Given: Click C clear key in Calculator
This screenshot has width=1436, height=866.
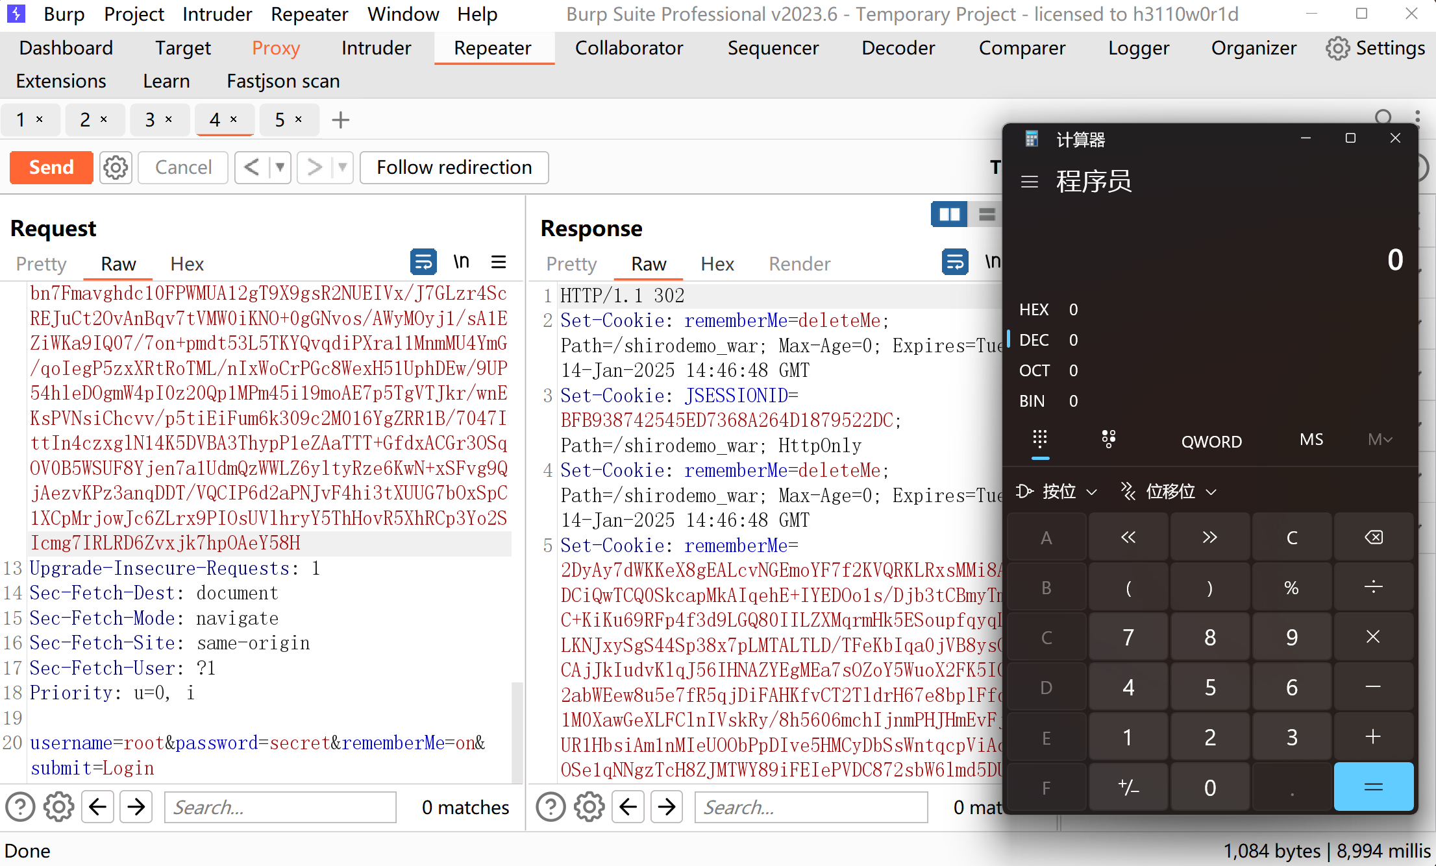Looking at the screenshot, I should point(1292,537).
